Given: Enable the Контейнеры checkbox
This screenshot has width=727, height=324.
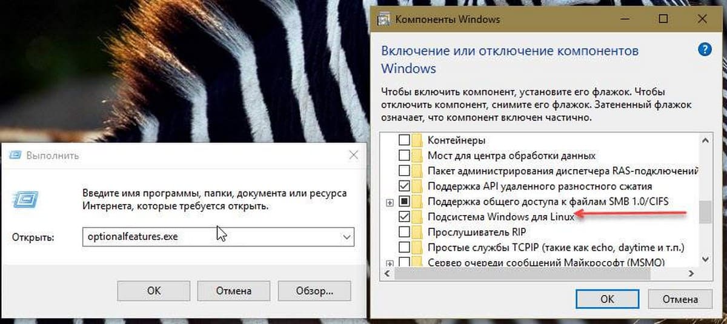Looking at the screenshot, I should [404, 141].
